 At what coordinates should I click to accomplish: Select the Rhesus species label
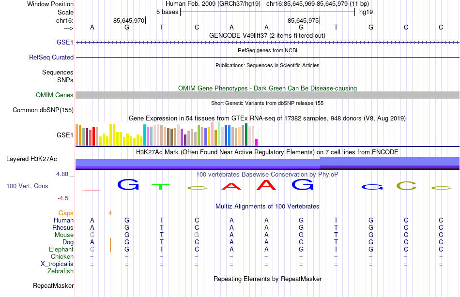63,228
